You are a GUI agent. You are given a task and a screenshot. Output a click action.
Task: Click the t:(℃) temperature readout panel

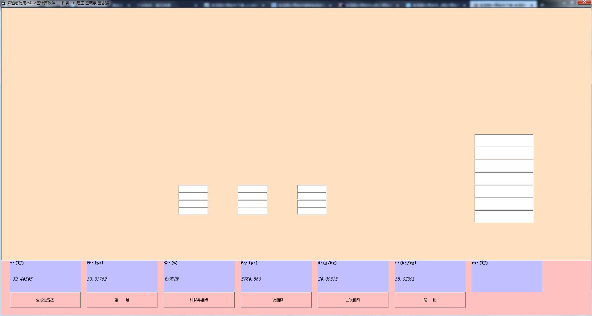[x=45, y=276]
